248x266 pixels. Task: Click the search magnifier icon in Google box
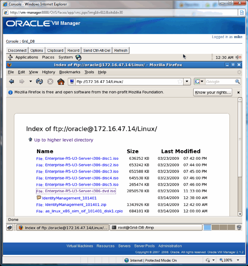click(237, 82)
